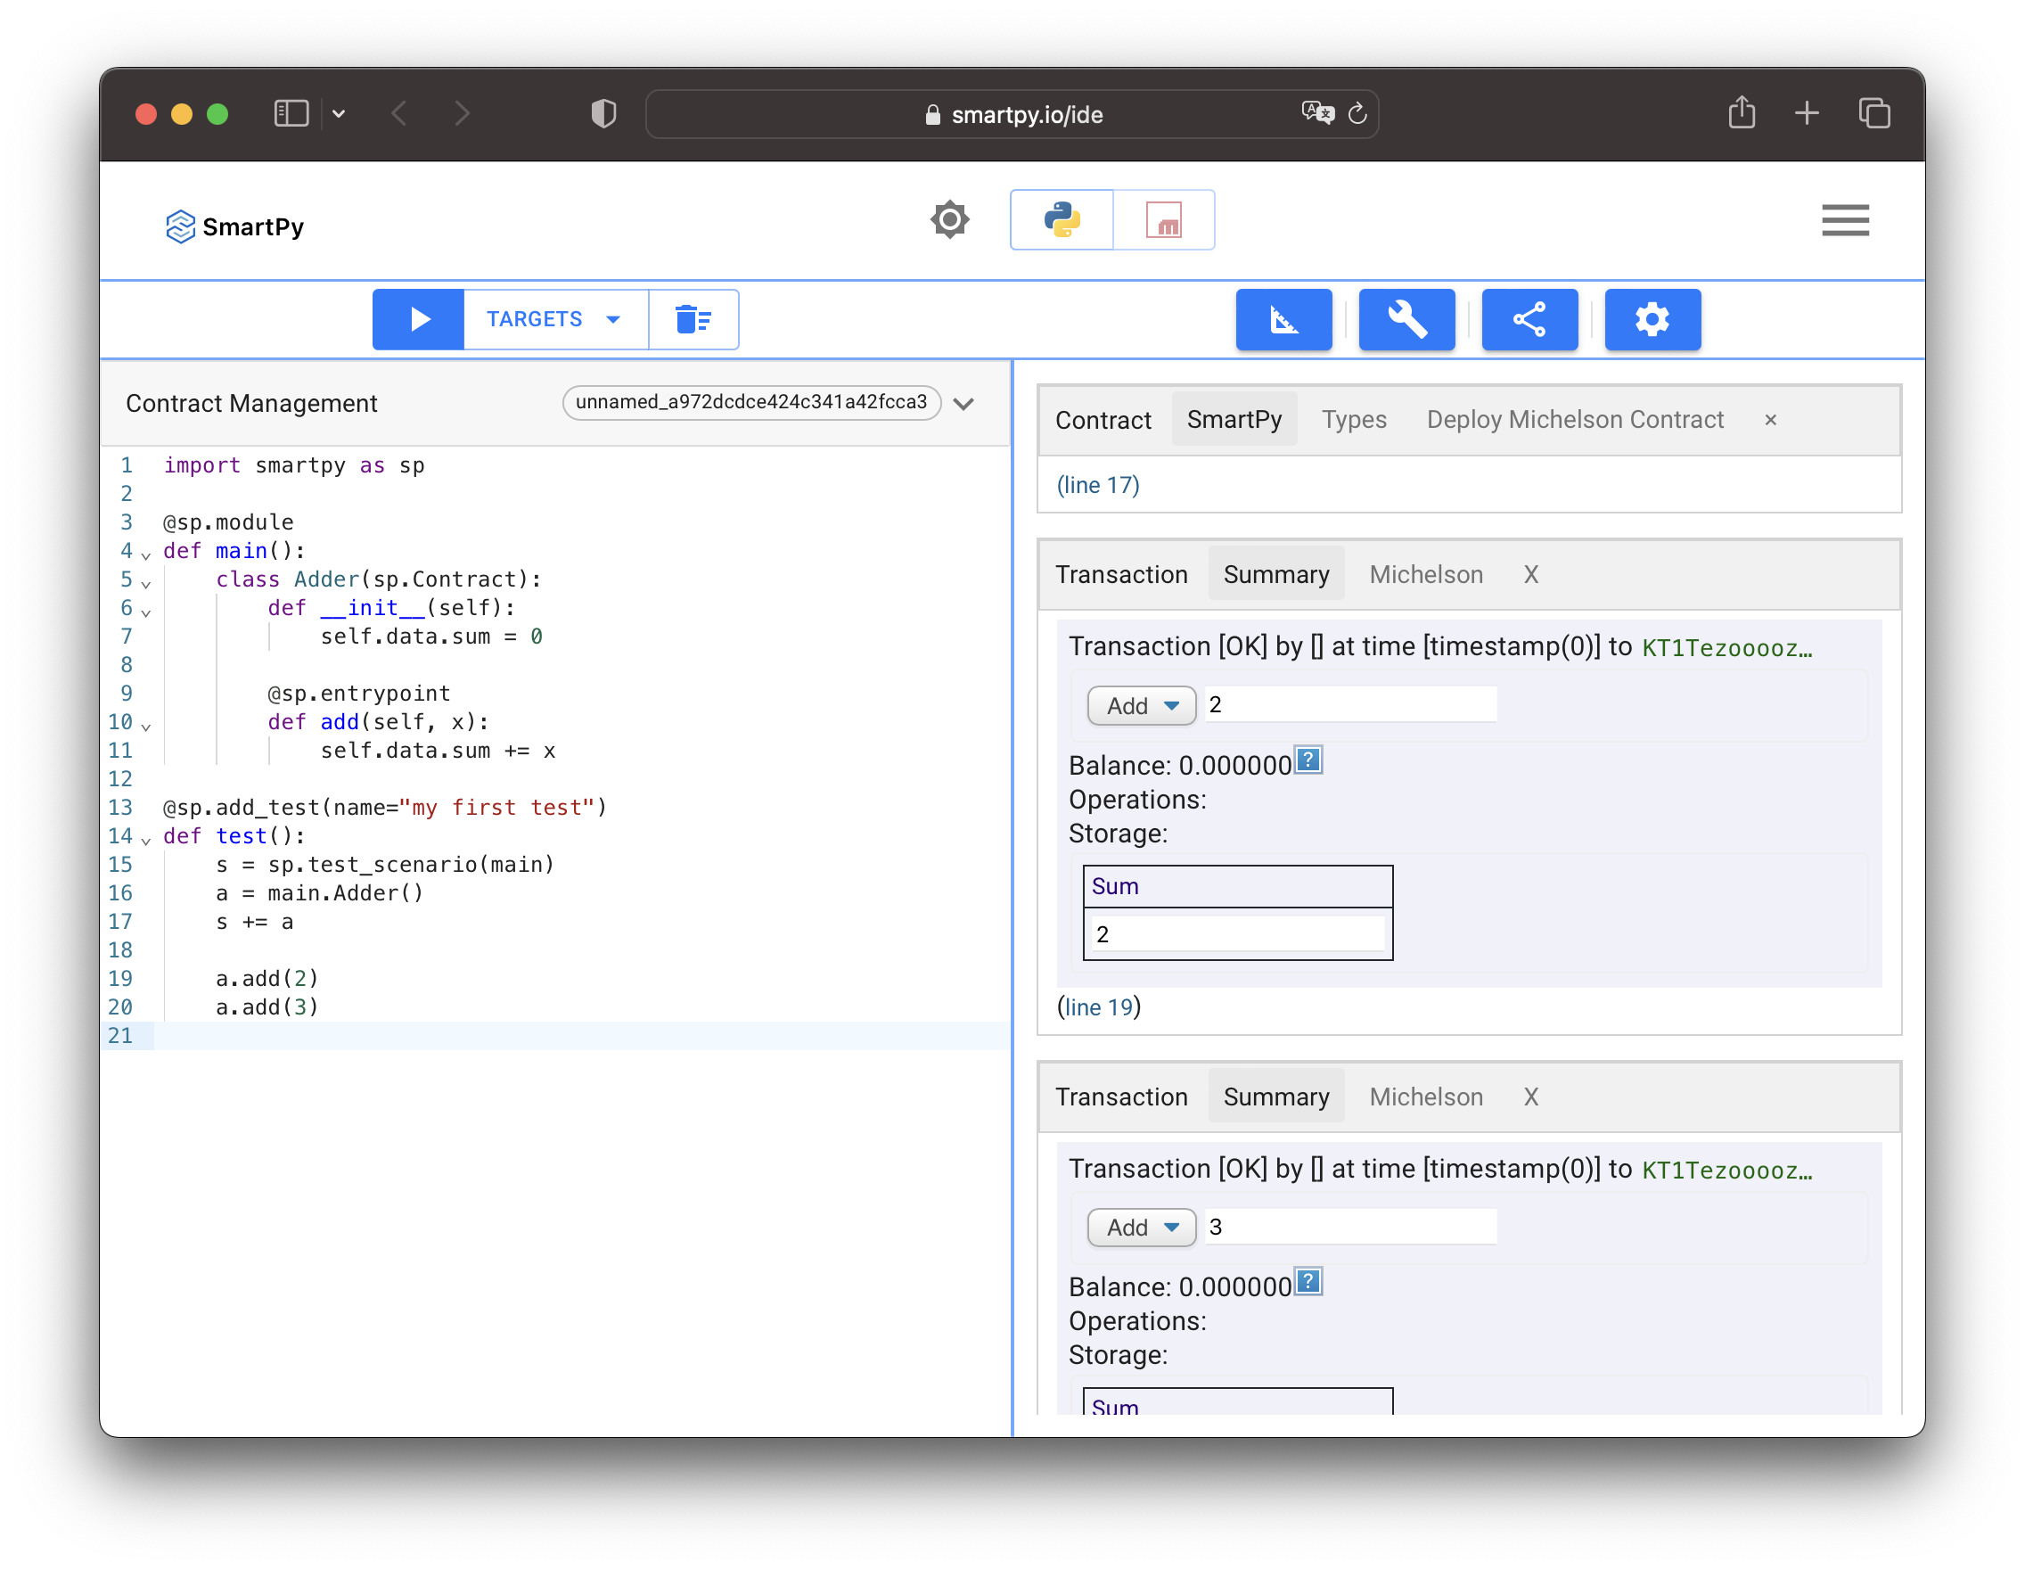Open the wrench tools button
Screen dimensions: 2025x1569
1406,319
